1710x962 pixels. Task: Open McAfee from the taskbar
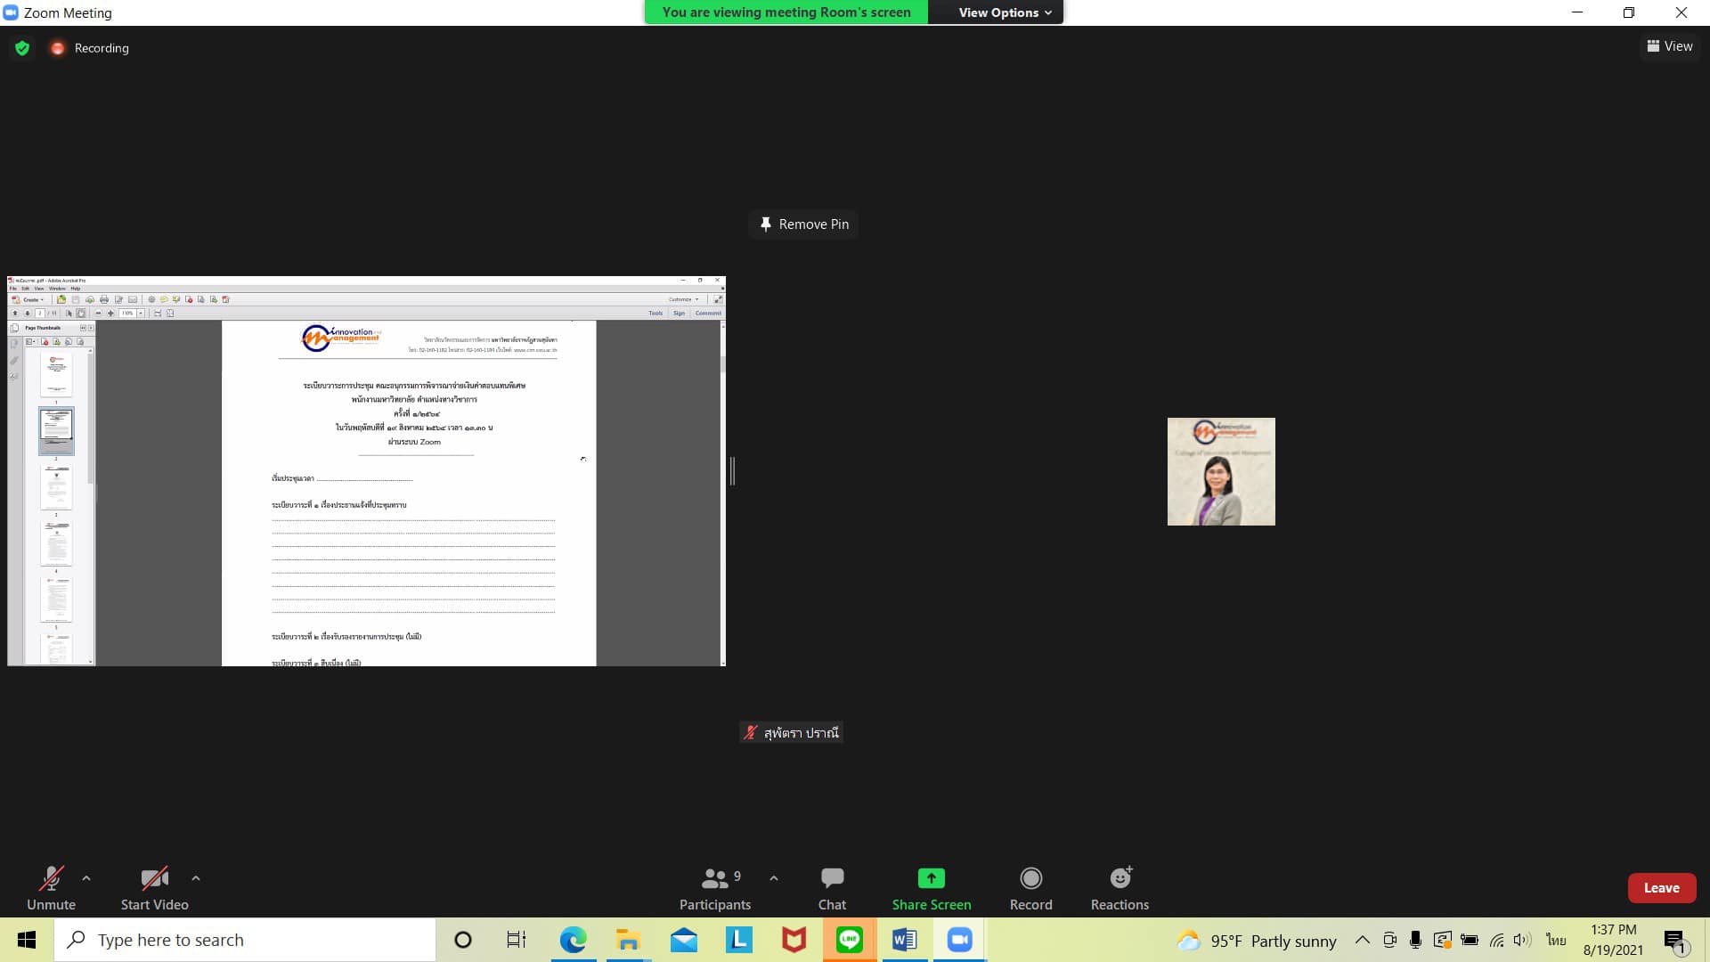click(x=794, y=940)
